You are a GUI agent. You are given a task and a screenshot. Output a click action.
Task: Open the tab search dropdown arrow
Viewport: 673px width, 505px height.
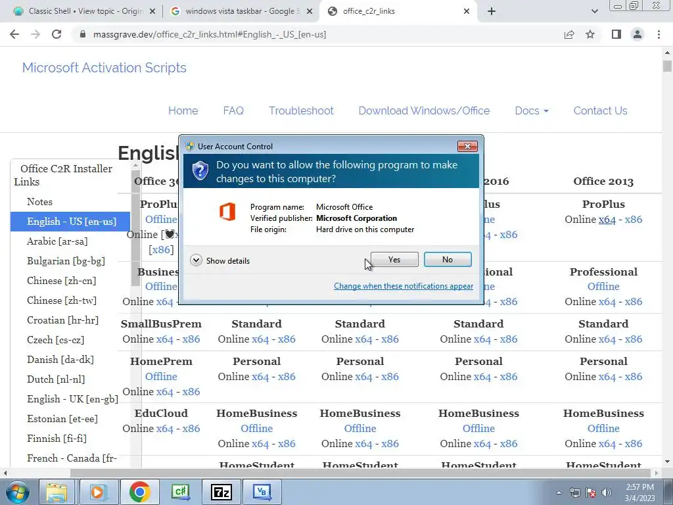click(x=594, y=12)
